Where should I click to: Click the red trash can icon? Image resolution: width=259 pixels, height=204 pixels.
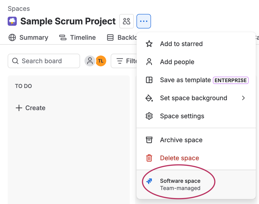[x=149, y=158]
